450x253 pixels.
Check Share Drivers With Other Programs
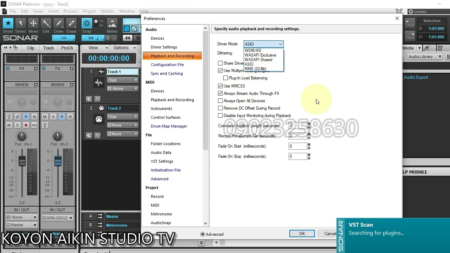click(220, 63)
